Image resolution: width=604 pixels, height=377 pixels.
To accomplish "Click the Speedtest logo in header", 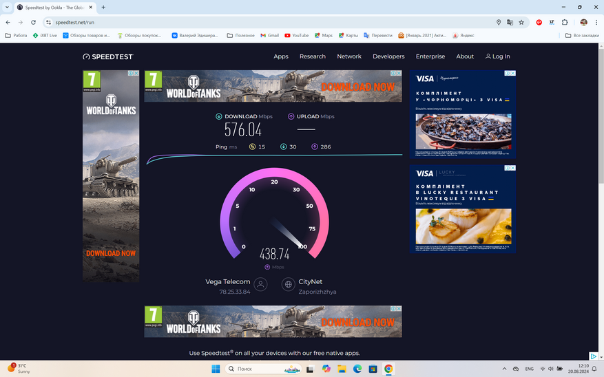I will 108,56.
